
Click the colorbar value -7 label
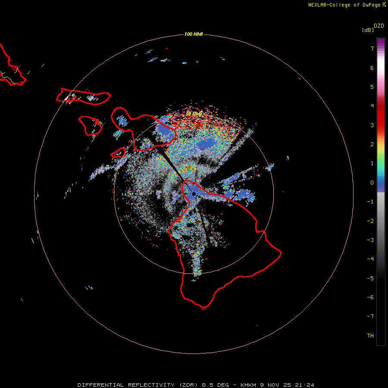click(370, 316)
